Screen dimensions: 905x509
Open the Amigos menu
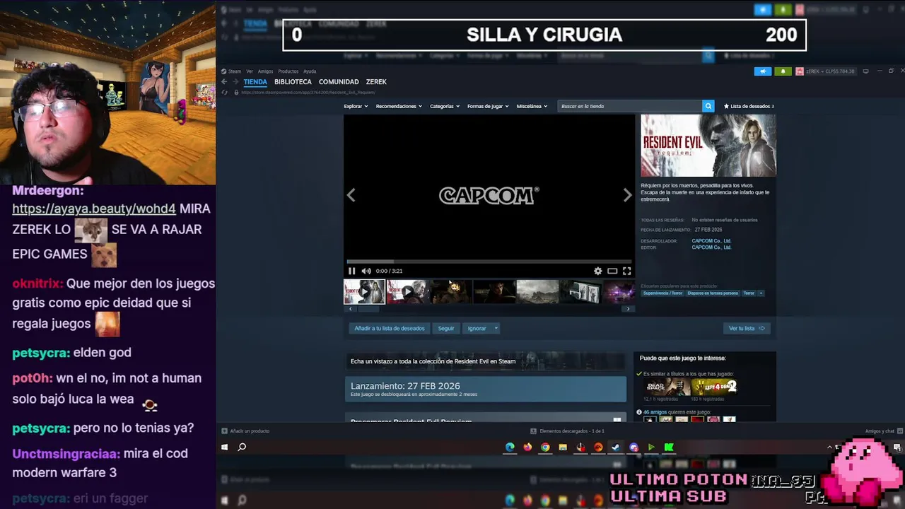(x=265, y=71)
